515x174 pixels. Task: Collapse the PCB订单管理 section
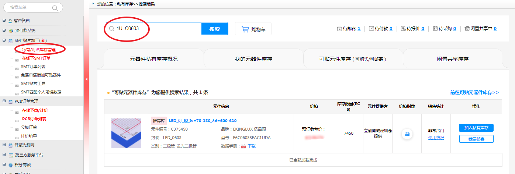pos(4,101)
